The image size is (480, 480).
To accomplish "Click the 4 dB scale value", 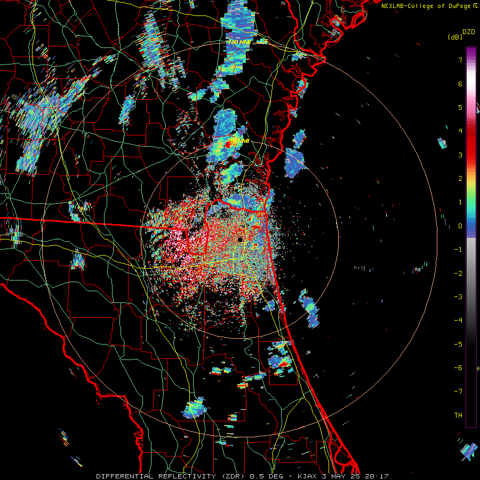I will [x=460, y=131].
